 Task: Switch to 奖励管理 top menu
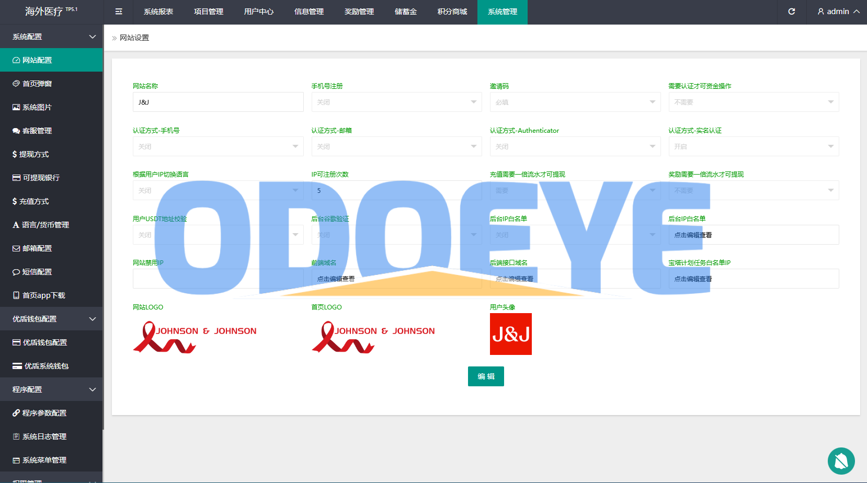359,11
